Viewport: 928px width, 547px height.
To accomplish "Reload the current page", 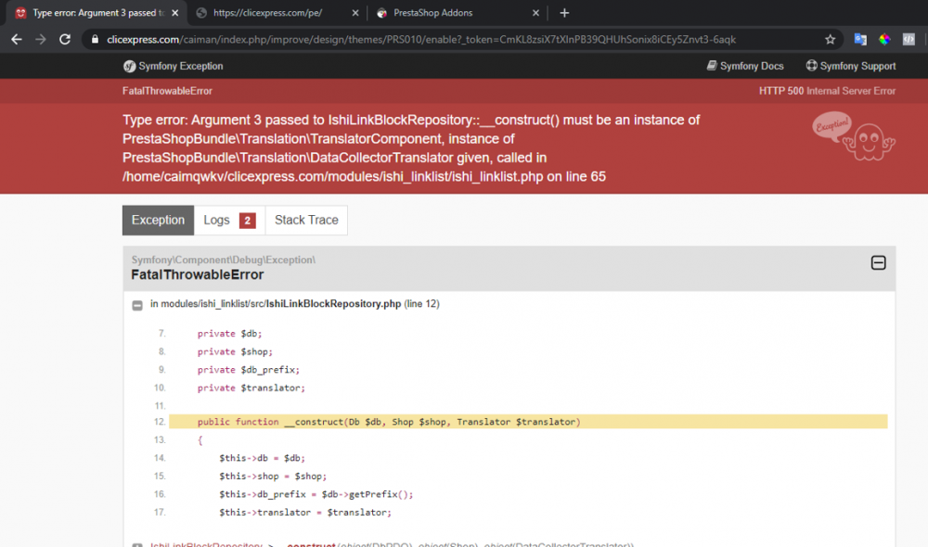I will [65, 40].
